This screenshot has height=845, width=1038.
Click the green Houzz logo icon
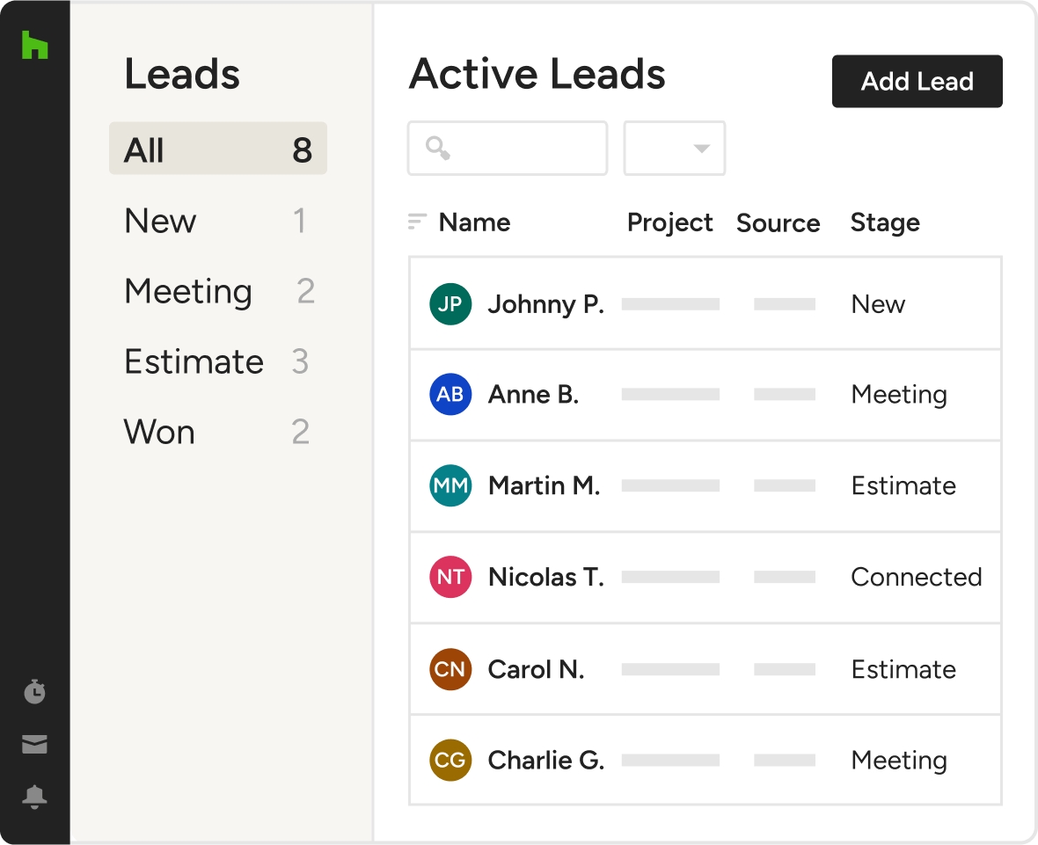34,45
